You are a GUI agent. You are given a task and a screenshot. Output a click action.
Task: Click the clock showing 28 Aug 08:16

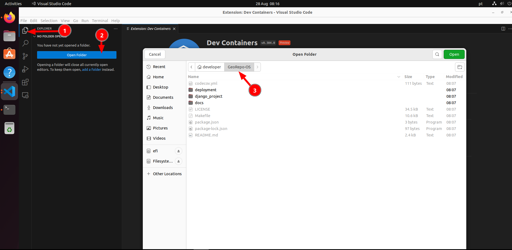pyautogui.click(x=268, y=4)
